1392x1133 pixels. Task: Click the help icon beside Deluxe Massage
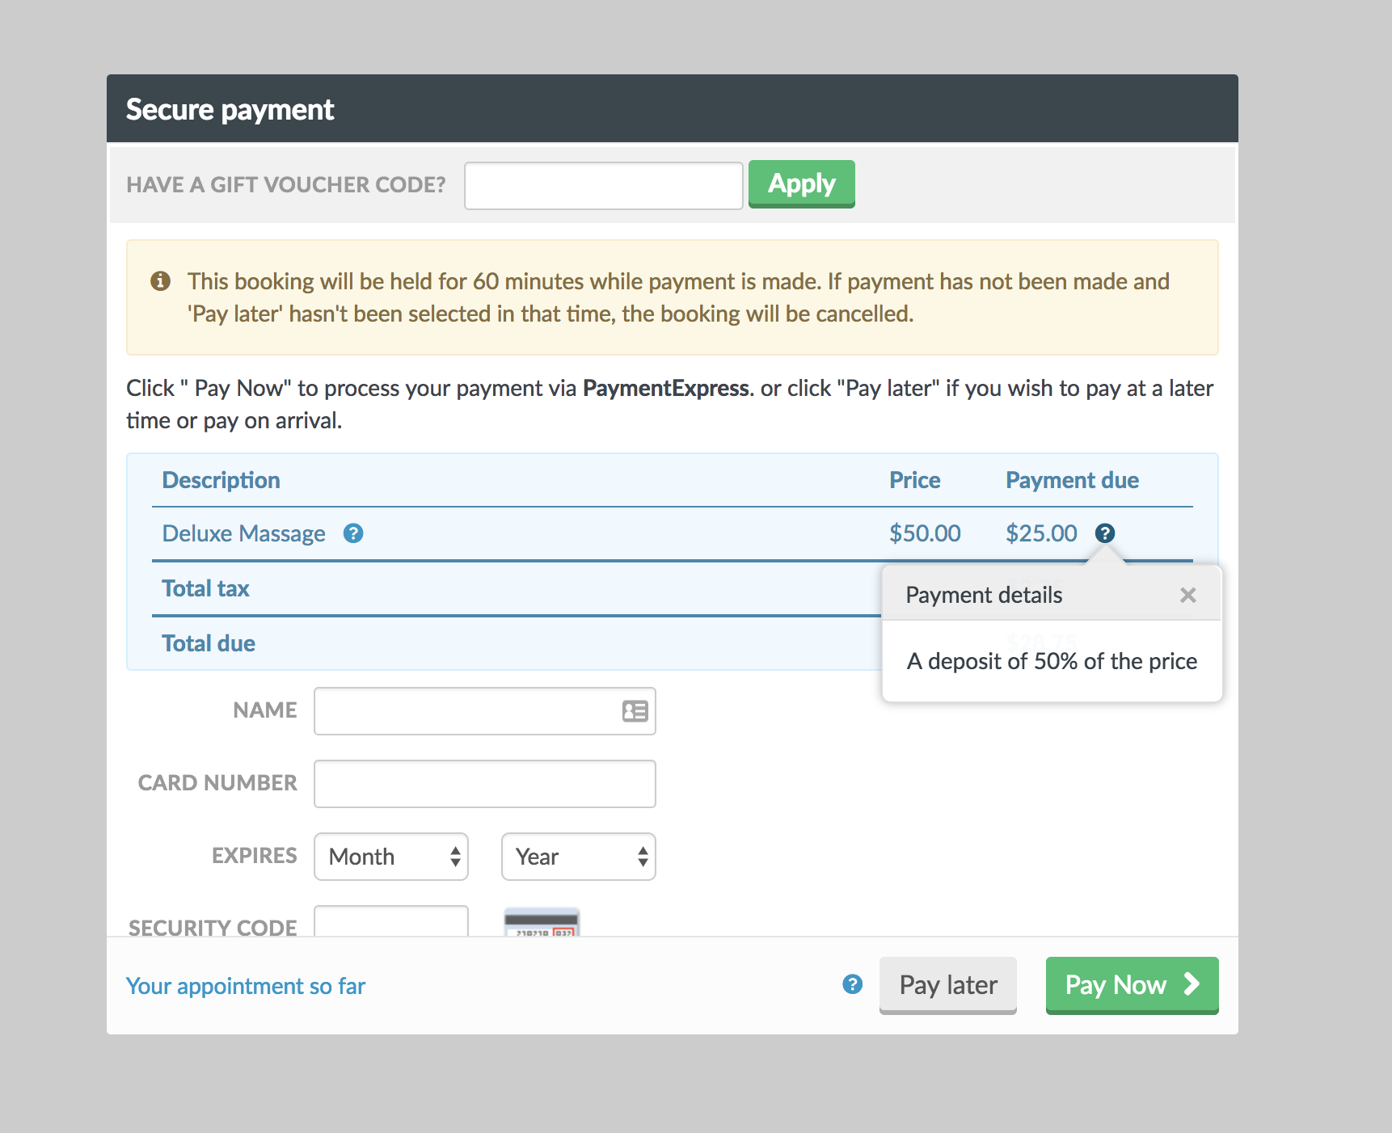353,533
